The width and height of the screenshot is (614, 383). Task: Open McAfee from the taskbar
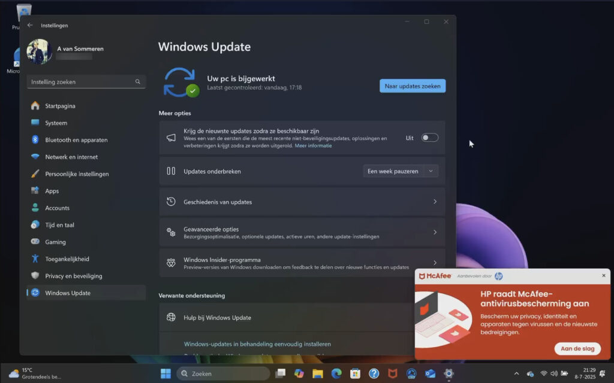(393, 373)
